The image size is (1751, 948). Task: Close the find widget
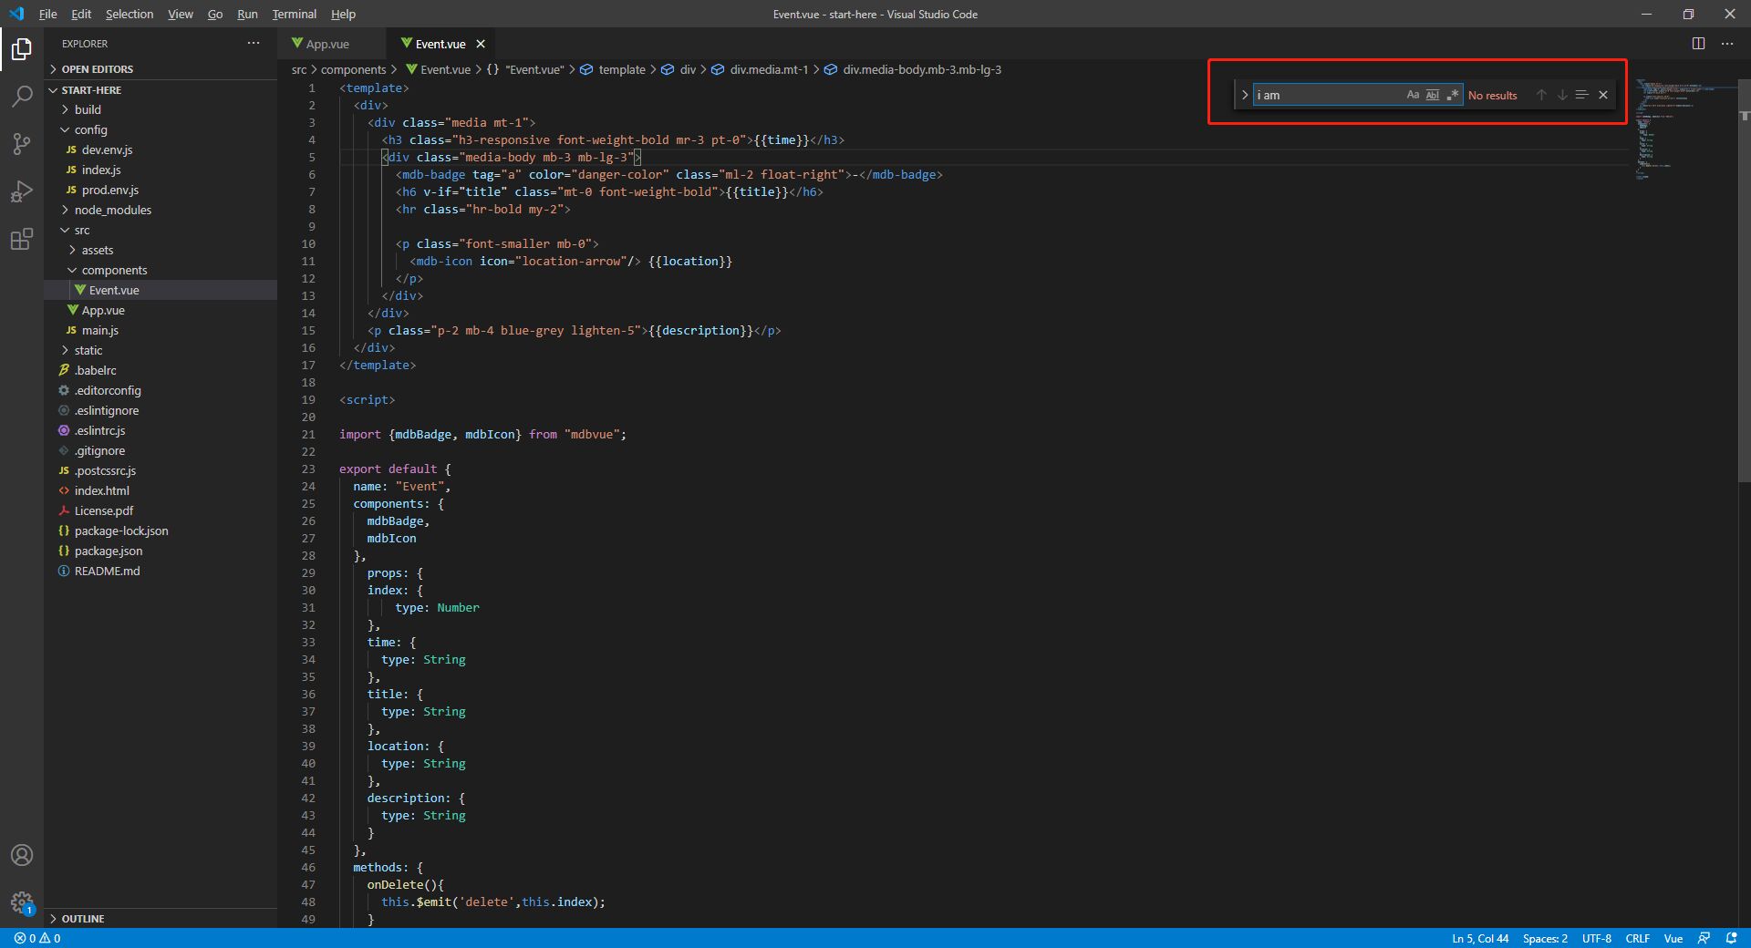1603,95
